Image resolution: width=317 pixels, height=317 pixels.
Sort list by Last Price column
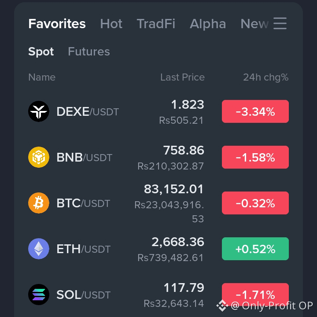tap(182, 77)
